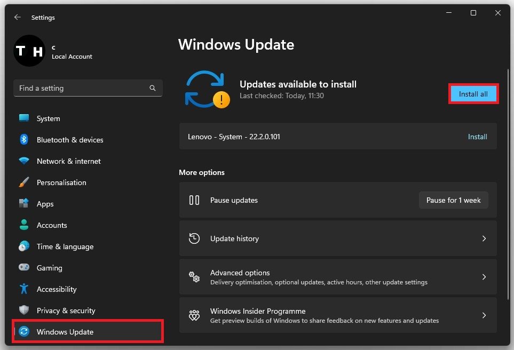
Task: Click the back arrow beside Settings
Action: click(18, 17)
